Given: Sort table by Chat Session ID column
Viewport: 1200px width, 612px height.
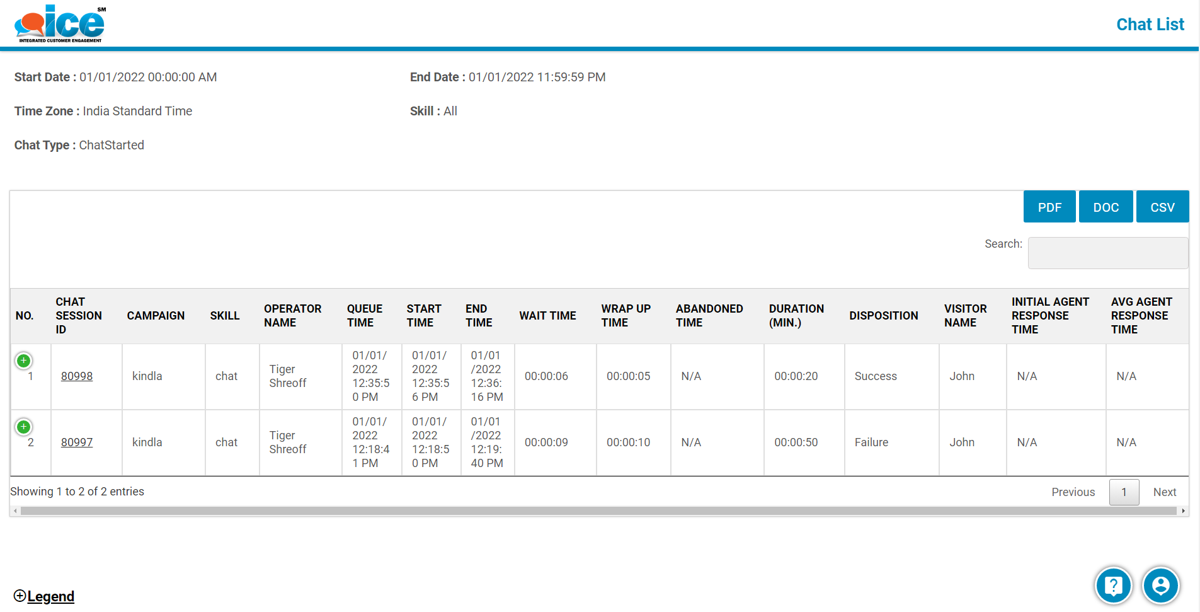Looking at the screenshot, I should 78,316.
